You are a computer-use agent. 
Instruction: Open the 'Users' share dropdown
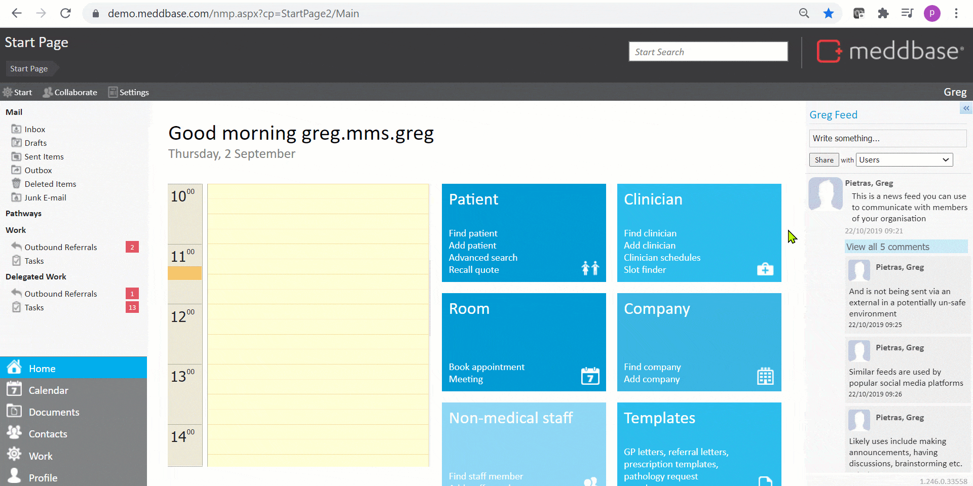[904, 160]
